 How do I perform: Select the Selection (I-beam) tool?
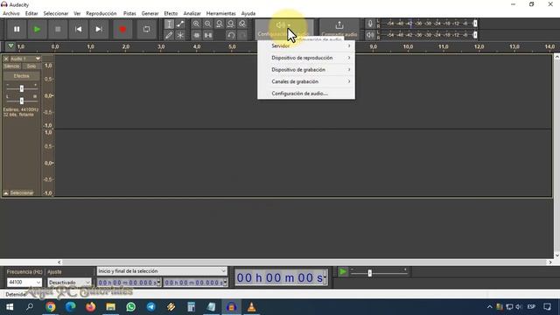click(x=169, y=24)
